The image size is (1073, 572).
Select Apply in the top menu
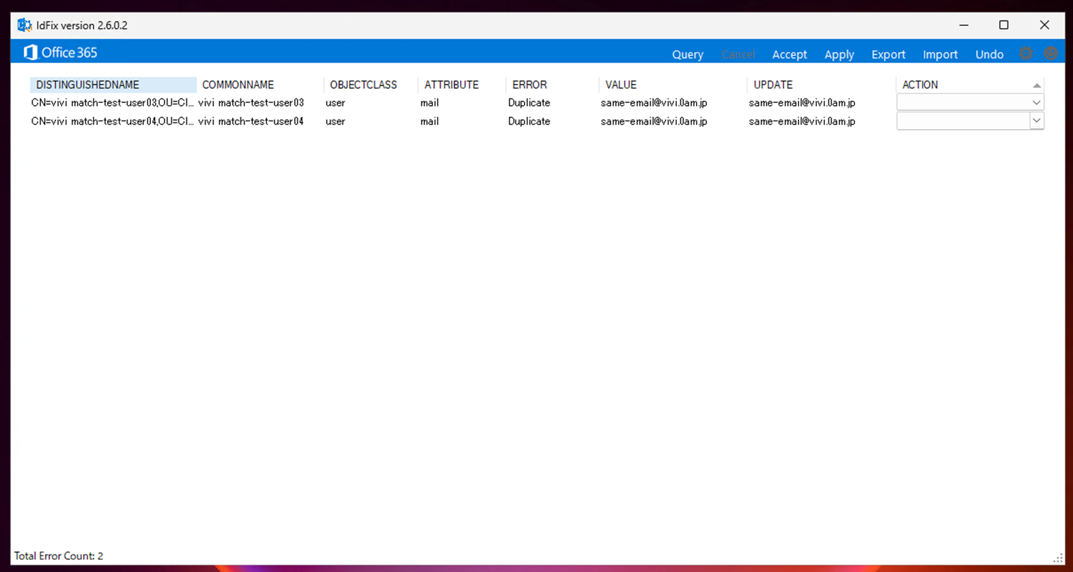(839, 54)
